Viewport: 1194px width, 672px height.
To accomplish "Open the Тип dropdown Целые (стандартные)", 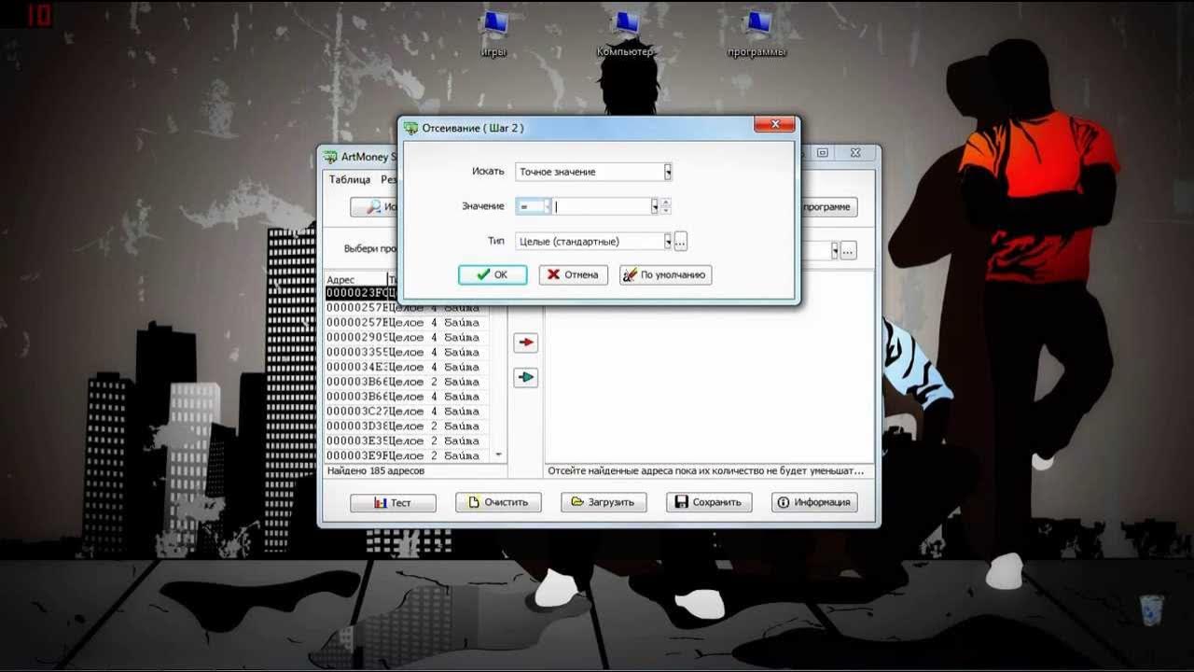I will point(593,242).
